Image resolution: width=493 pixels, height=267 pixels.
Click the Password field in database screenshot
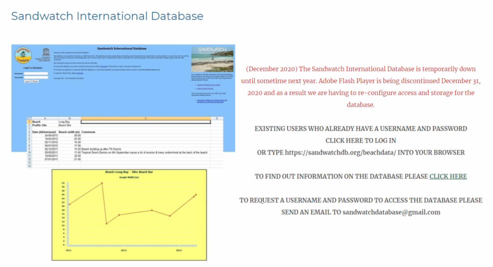[36, 77]
